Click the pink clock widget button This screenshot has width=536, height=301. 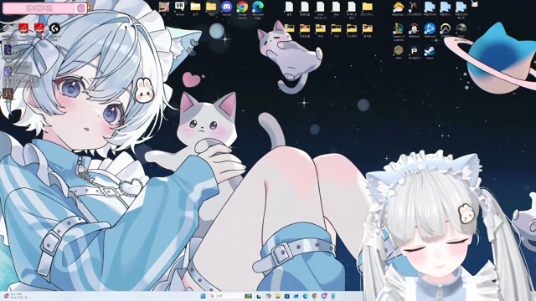(x=81, y=8)
